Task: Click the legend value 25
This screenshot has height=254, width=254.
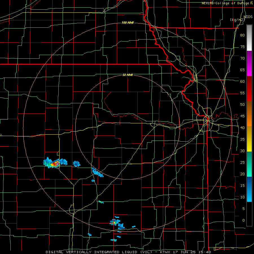Action: [x=242, y=163]
